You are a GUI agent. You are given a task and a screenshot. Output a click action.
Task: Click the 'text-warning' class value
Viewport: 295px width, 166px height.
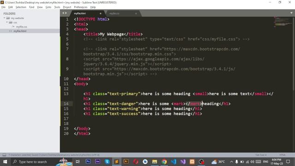click(124, 109)
